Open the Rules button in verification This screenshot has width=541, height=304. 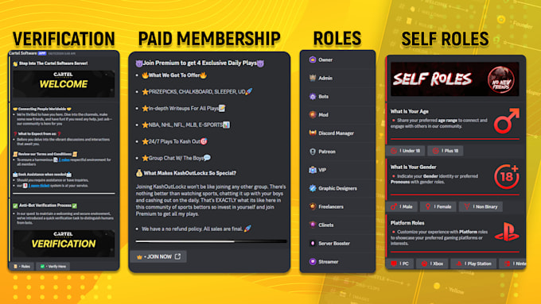click(x=22, y=267)
